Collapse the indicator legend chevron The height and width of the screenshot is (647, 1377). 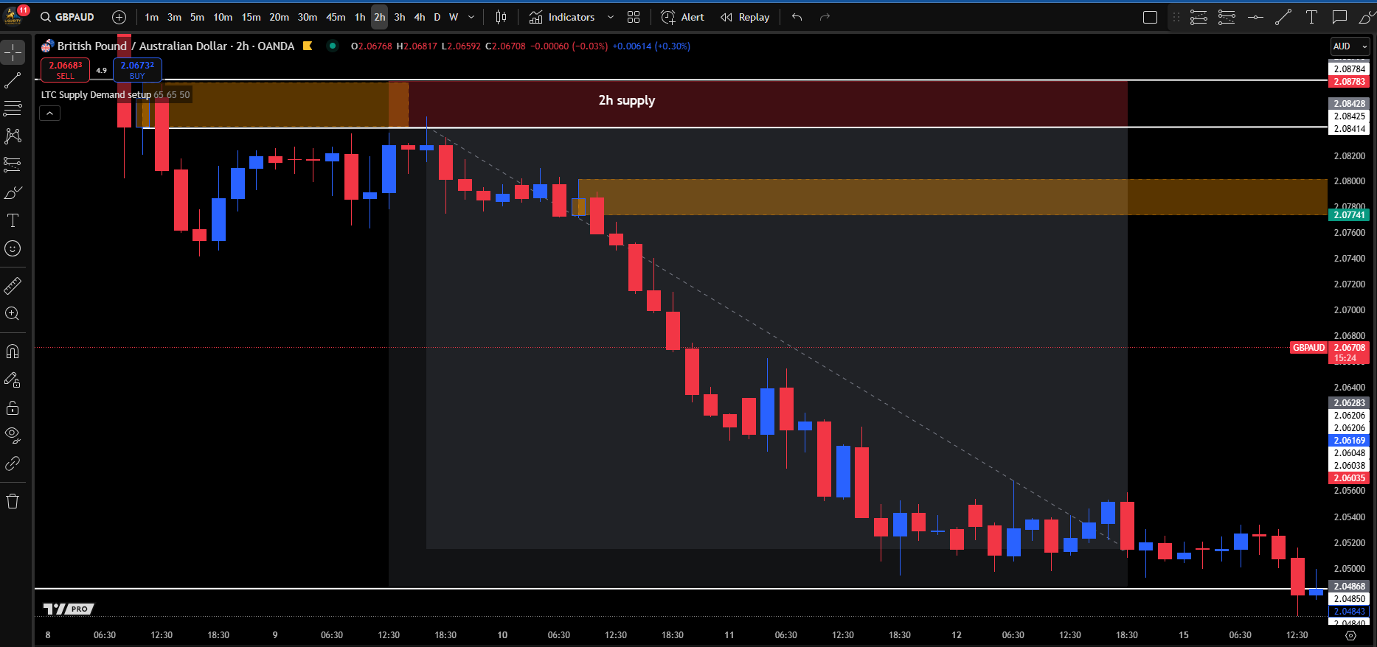click(49, 113)
